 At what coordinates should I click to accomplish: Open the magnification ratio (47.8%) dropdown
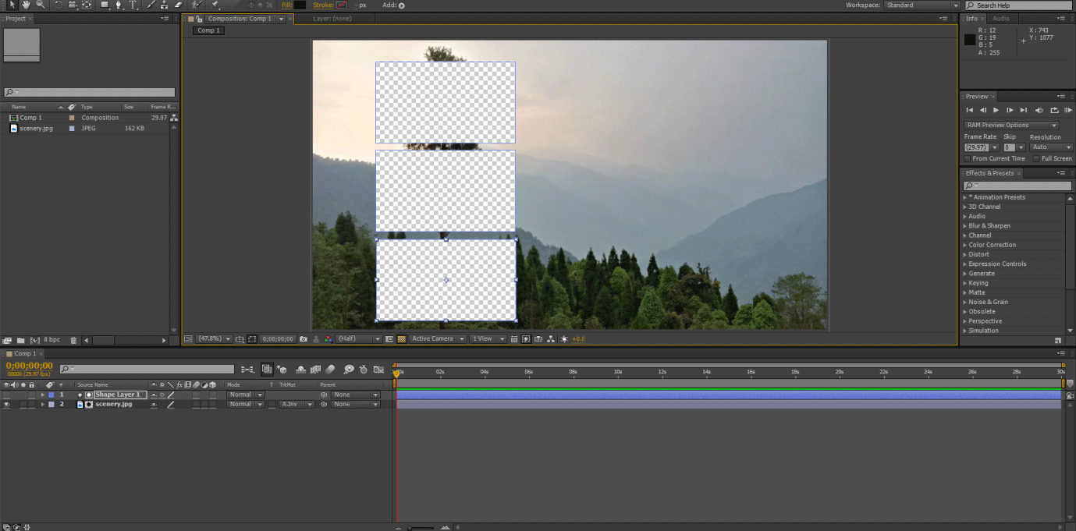tap(214, 338)
